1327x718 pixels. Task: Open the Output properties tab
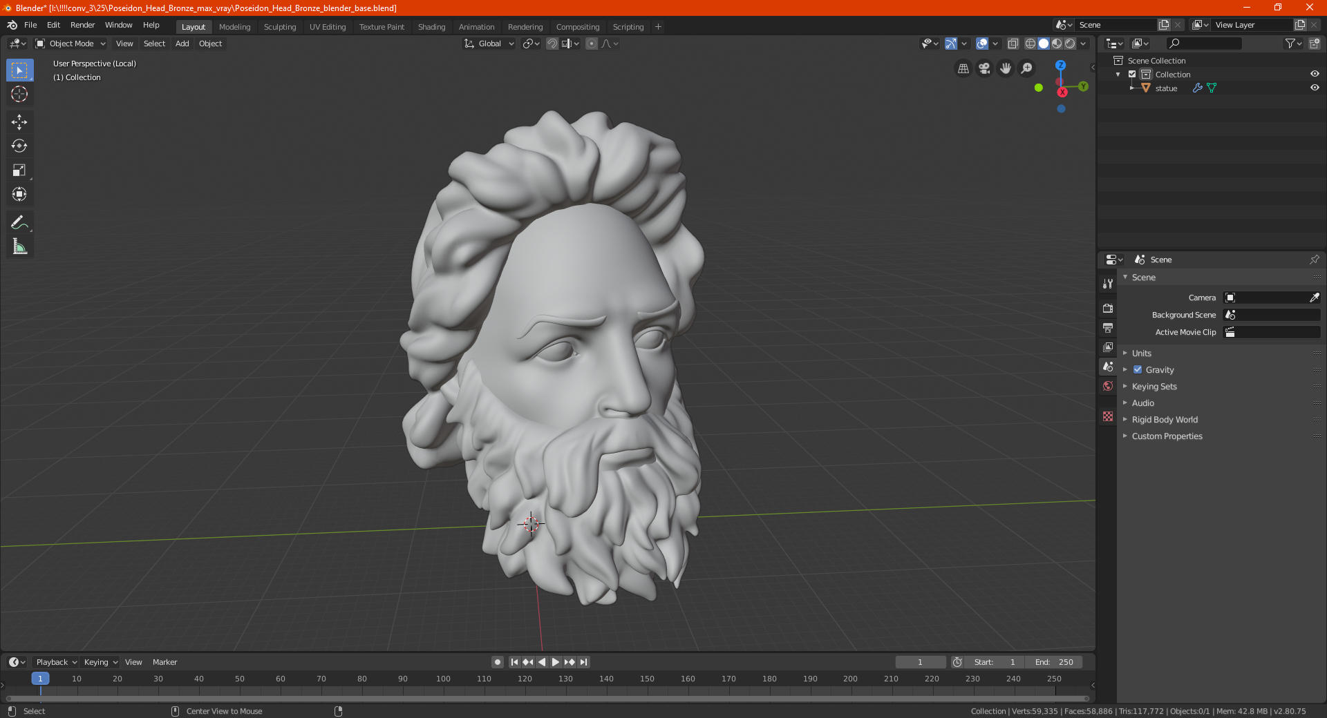pyautogui.click(x=1108, y=327)
